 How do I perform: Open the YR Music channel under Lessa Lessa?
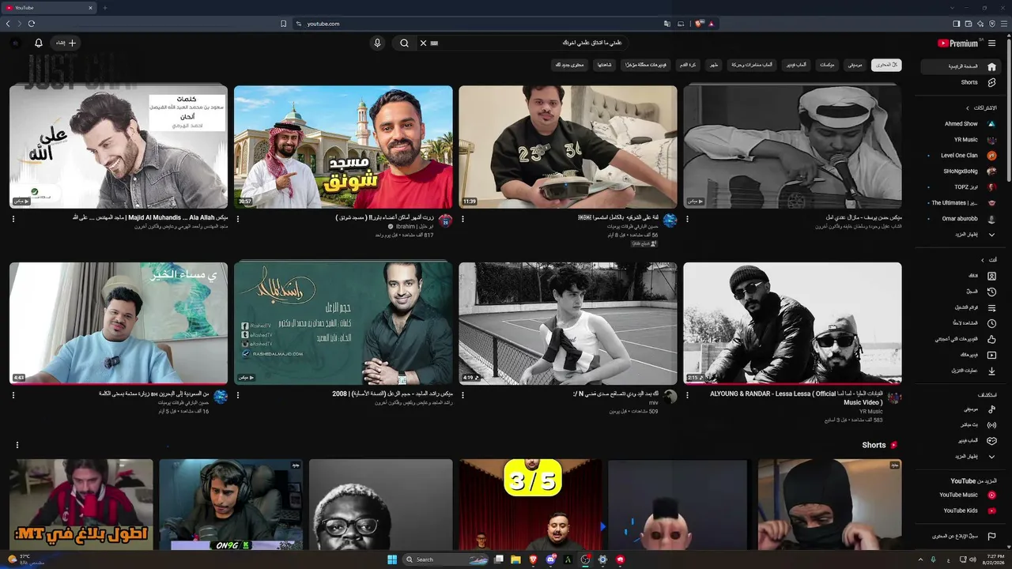point(871,412)
